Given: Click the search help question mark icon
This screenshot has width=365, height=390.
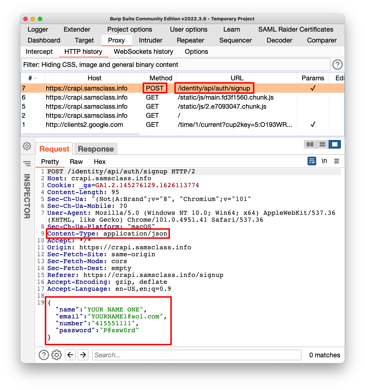Looking at the screenshot, I should 44,355.
